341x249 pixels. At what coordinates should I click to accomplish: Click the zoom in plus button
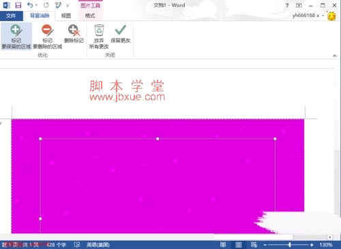click(x=312, y=245)
